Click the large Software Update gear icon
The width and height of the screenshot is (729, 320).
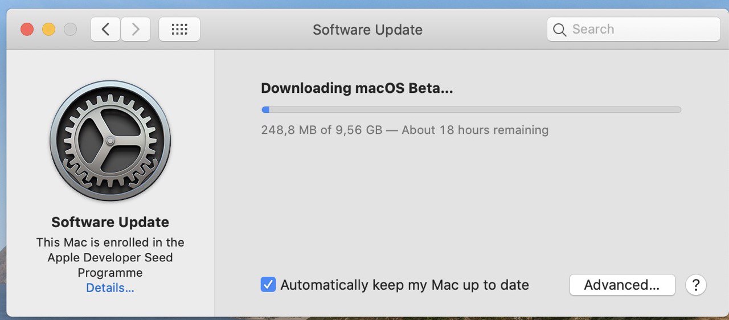pyautogui.click(x=110, y=141)
